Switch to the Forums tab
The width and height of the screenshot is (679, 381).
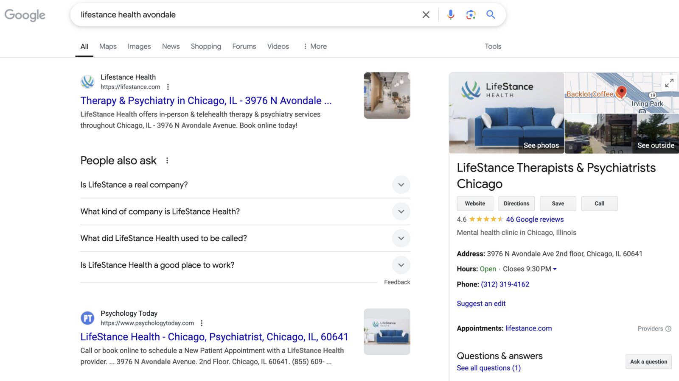244,47
